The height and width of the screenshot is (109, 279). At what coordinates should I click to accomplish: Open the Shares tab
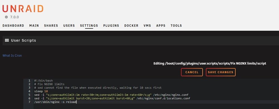[51, 25]
